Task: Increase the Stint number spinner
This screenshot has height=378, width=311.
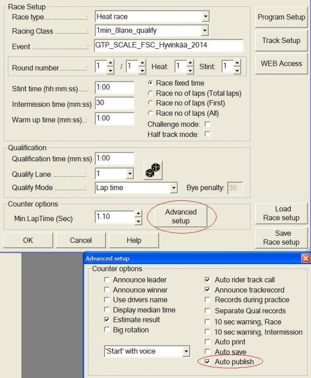Action: [x=237, y=63]
